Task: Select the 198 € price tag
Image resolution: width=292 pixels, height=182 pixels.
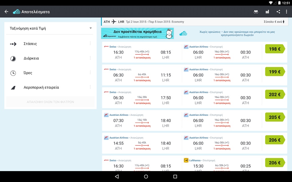Action: coord(275,49)
